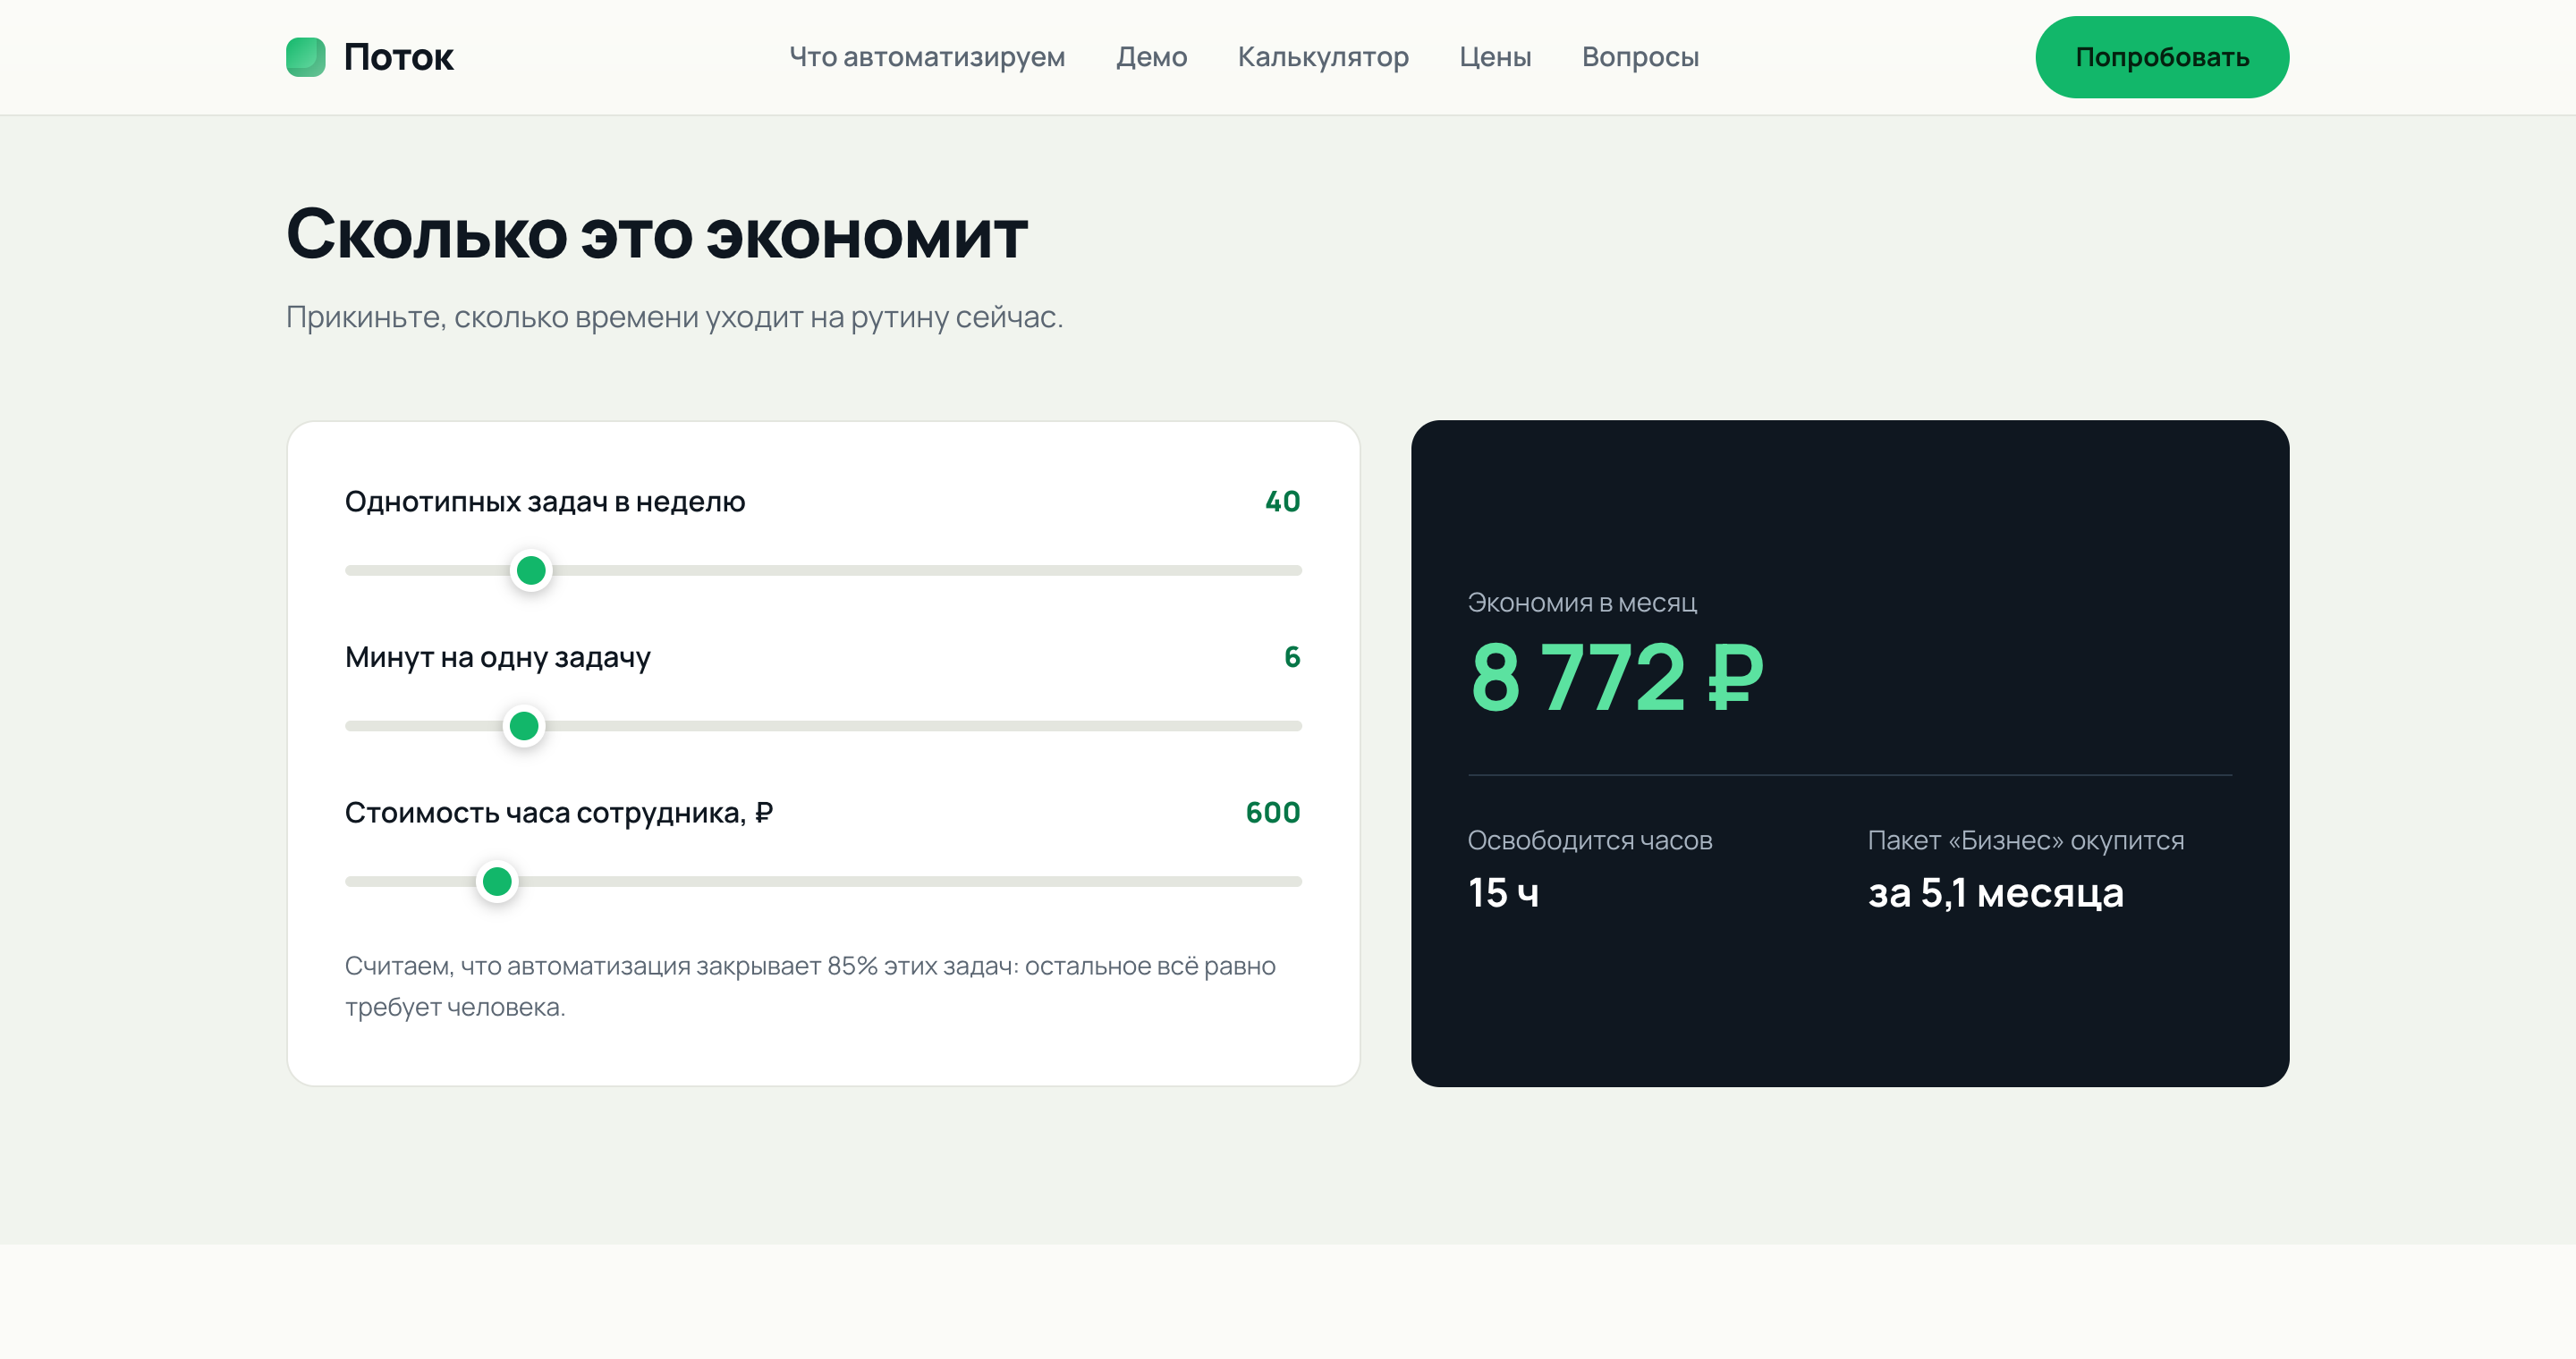
Task: Click the Сколько это экономит heading
Action: 657,235
